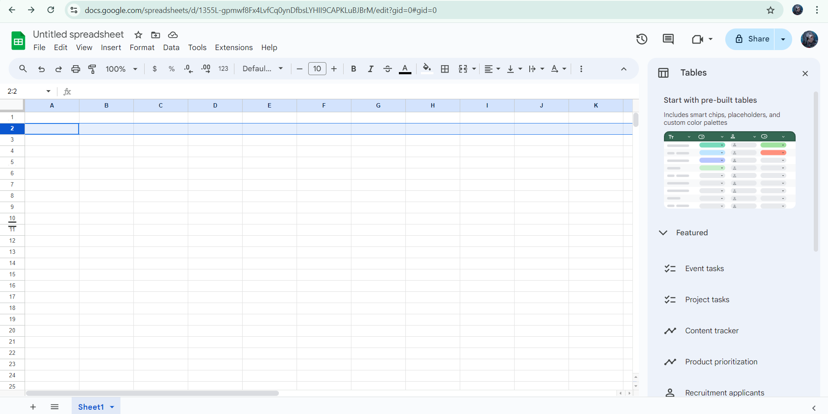Click the paint format roller icon
The width and height of the screenshot is (828, 414).
[x=92, y=69]
